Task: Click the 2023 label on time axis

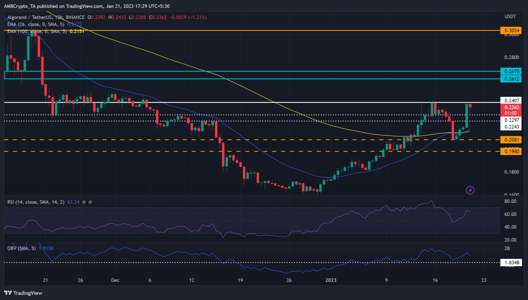Action: (x=331, y=280)
